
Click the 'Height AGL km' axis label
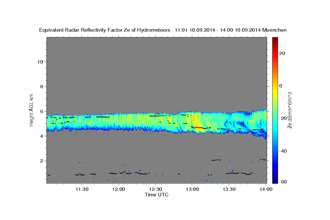pyautogui.click(x=32, y=110)
